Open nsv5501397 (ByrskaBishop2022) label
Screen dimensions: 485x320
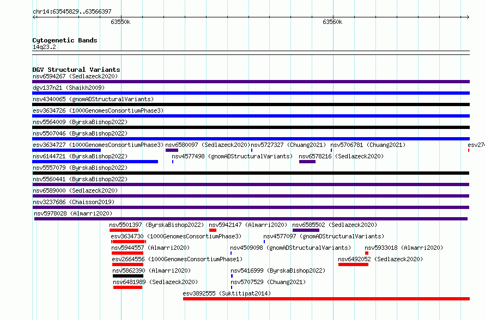(156, 225)
